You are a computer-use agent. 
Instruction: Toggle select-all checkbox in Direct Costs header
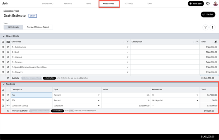(3, 42)
